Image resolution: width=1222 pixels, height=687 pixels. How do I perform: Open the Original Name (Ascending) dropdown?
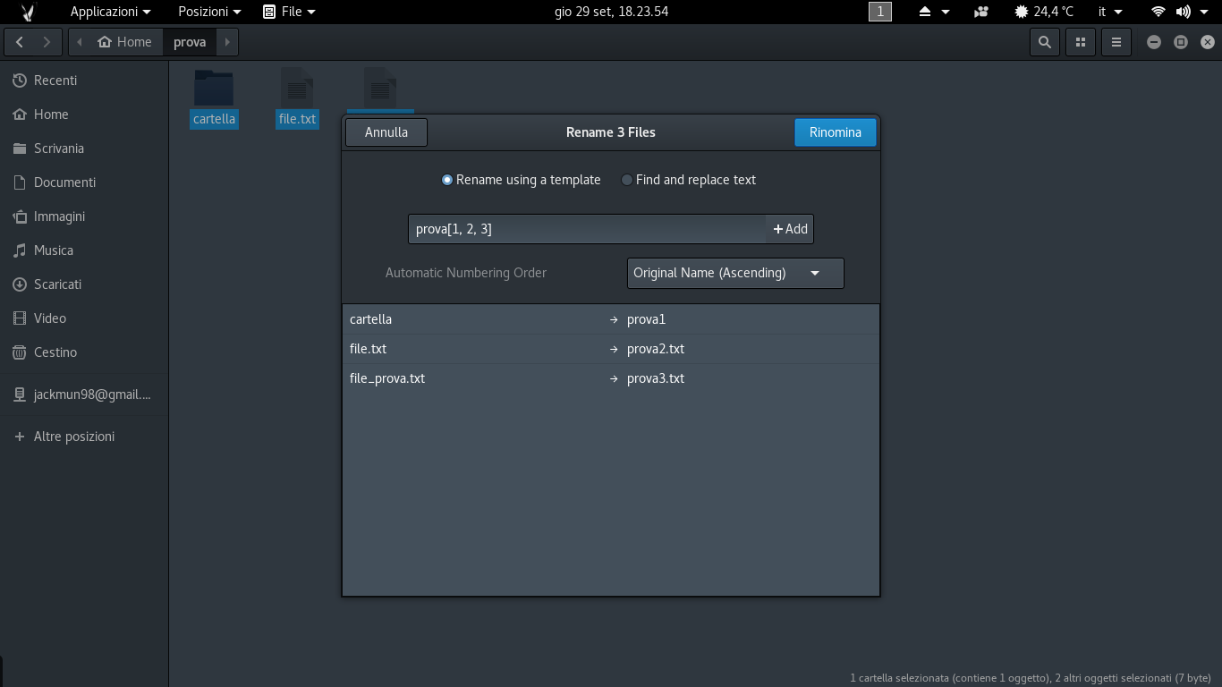tap(735, 273)
